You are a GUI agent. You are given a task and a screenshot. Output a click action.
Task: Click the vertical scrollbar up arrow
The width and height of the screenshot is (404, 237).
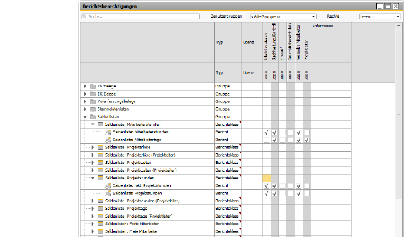click(x=398, y=25)
